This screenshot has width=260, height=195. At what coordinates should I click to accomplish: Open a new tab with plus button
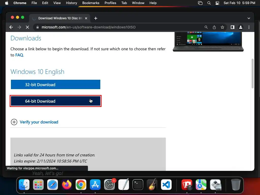pyautogui.click(x=96, y=18)
